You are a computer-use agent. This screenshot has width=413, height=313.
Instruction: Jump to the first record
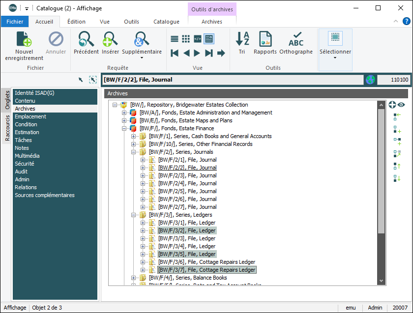point(175,53)
